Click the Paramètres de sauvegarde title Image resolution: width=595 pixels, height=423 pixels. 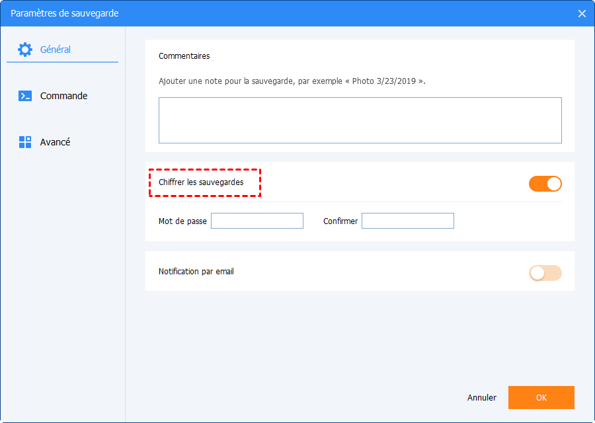65,13
